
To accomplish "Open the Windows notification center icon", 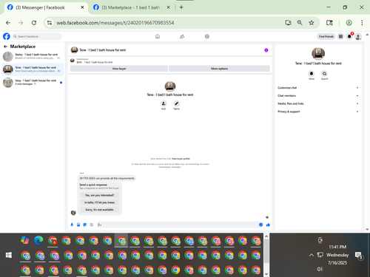I will point(358,256).
